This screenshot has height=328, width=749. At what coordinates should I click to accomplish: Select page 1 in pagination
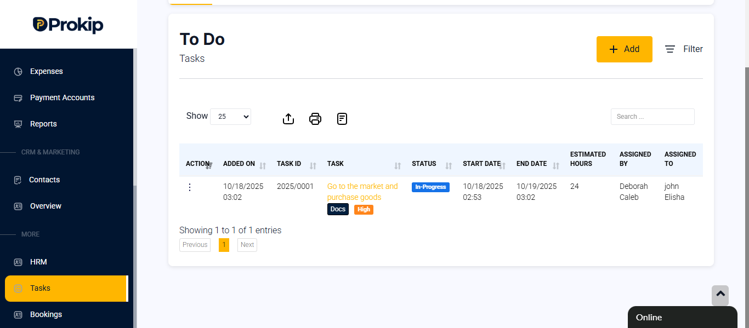[224, 245]
